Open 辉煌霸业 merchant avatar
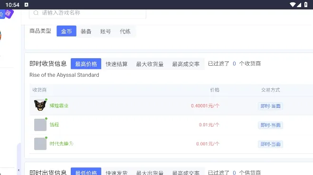The image size is (313, 175). click(x=40, y=105)
